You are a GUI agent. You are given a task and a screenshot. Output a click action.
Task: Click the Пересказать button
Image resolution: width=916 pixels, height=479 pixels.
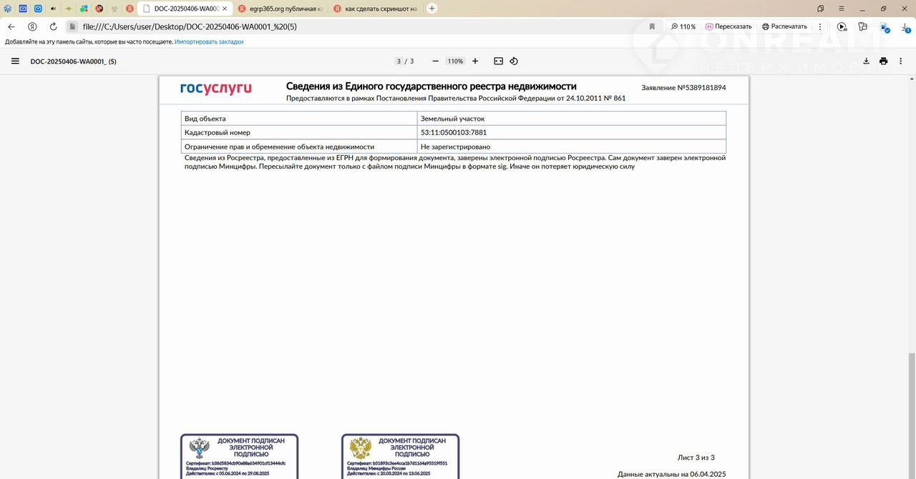(729, 26)
